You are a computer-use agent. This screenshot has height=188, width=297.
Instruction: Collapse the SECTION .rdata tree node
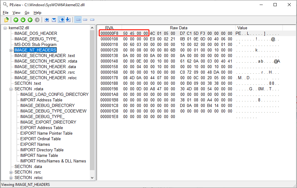[11, 89]
